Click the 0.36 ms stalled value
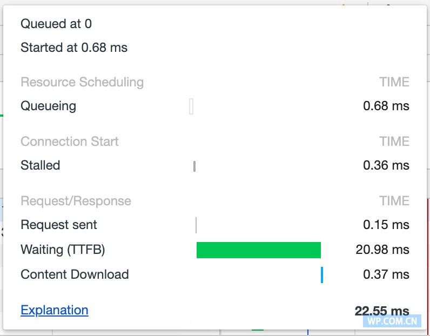 click(386, 165)
